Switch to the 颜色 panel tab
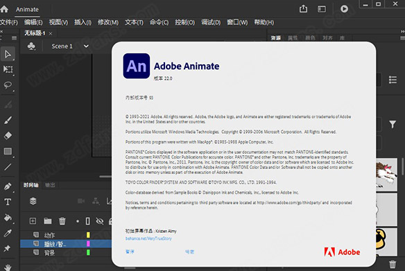This screenshot has height=271, width=405. coord(310,38)
